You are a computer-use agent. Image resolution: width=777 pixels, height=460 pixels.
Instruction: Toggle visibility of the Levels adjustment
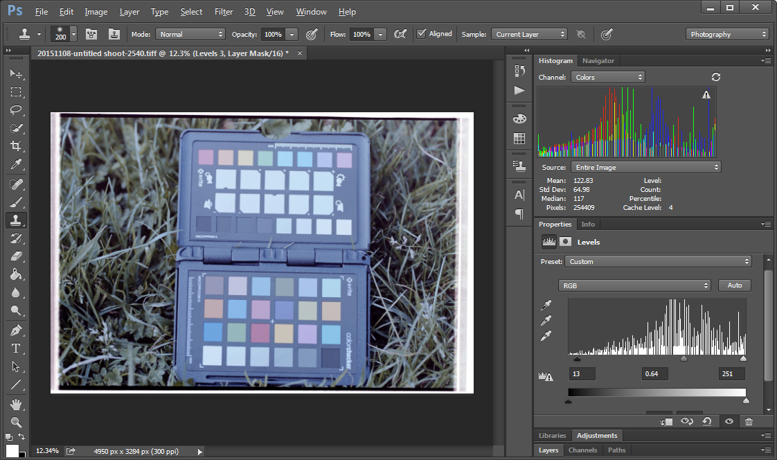729,421
